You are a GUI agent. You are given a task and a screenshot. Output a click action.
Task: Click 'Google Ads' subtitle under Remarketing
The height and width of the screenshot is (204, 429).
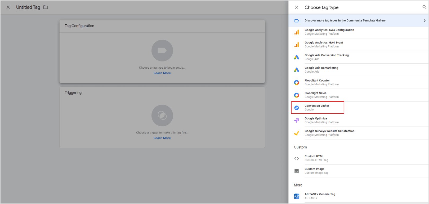click(312, 72)
